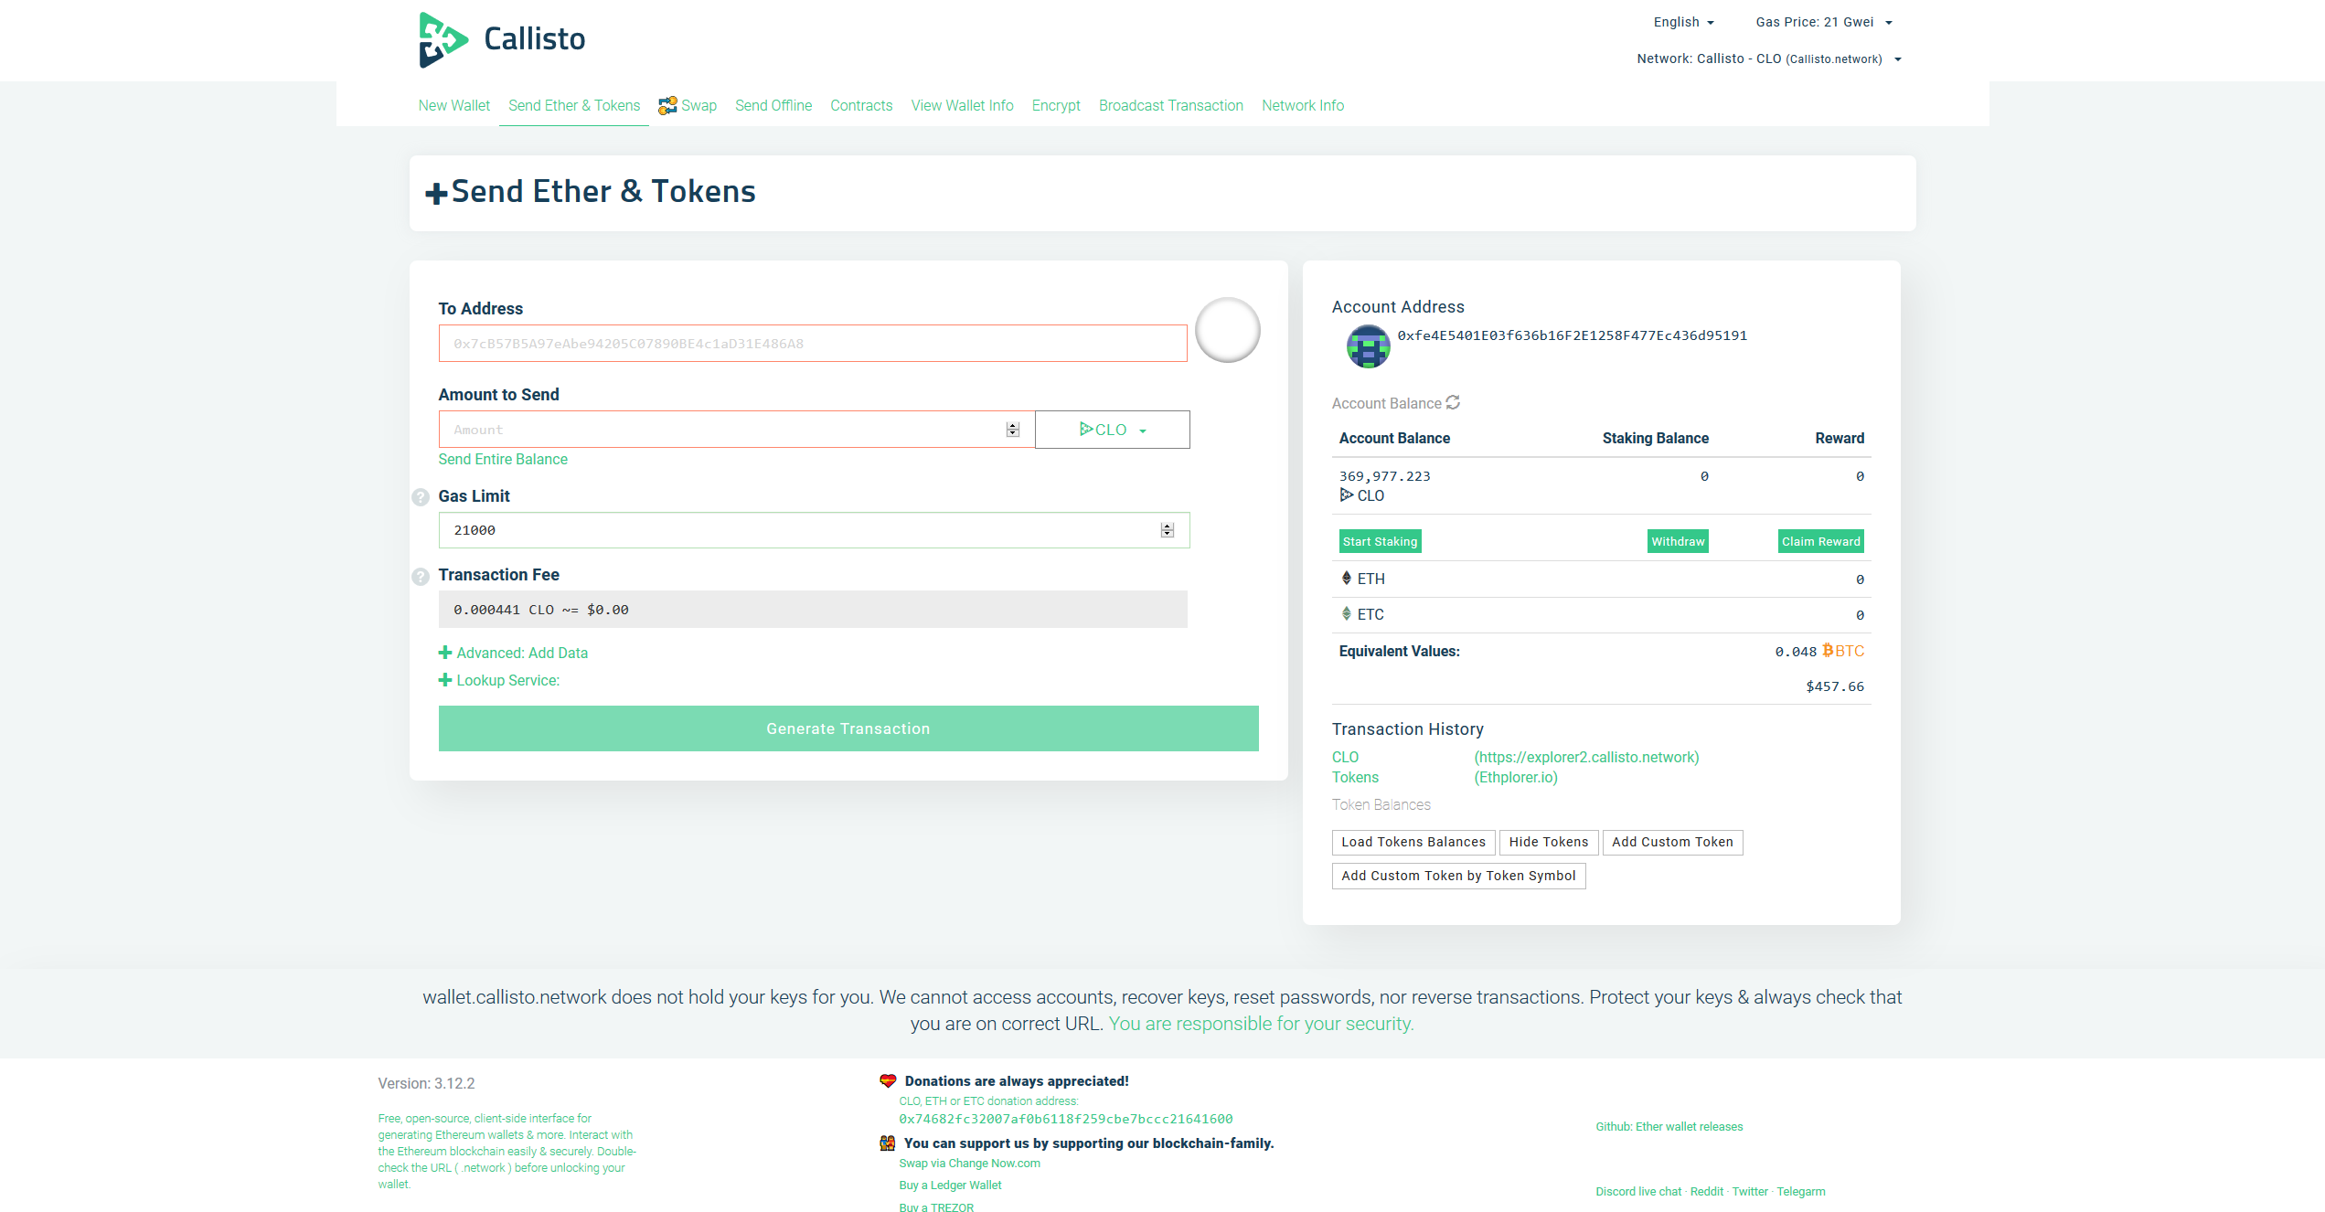The height and width of the screenshot is (1212, 2325).
Task: Click the Amount input field
Action: (x=736, y=430)
